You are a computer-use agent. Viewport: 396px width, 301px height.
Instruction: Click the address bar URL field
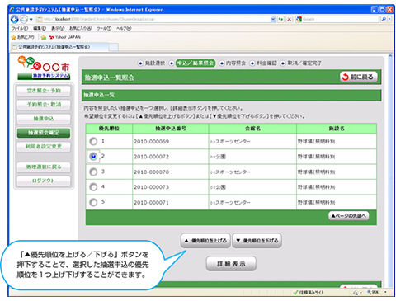(153, 19)
